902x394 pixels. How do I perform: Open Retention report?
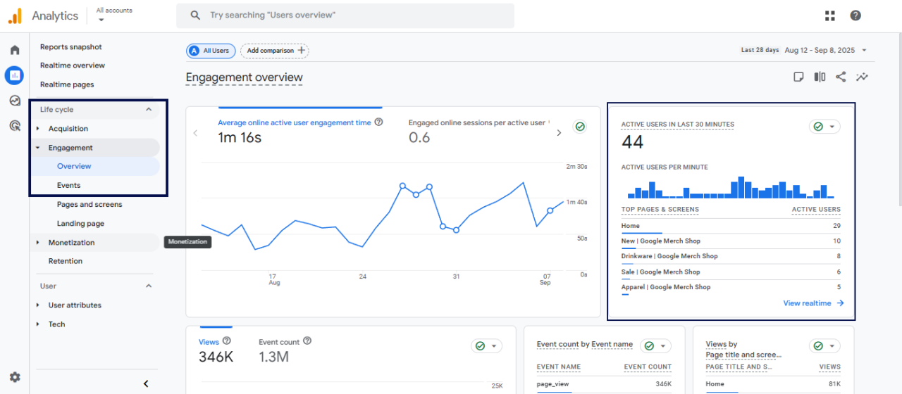[66, 261]
